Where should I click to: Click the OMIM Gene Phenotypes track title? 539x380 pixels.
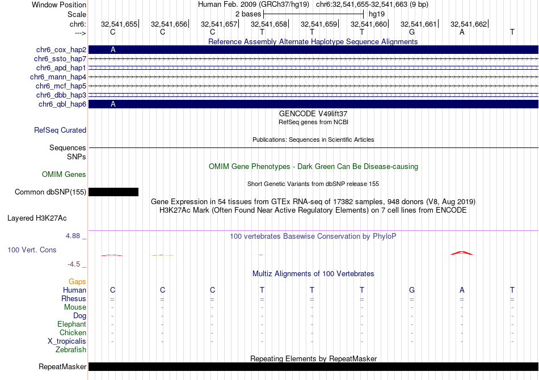pos(314,167)
